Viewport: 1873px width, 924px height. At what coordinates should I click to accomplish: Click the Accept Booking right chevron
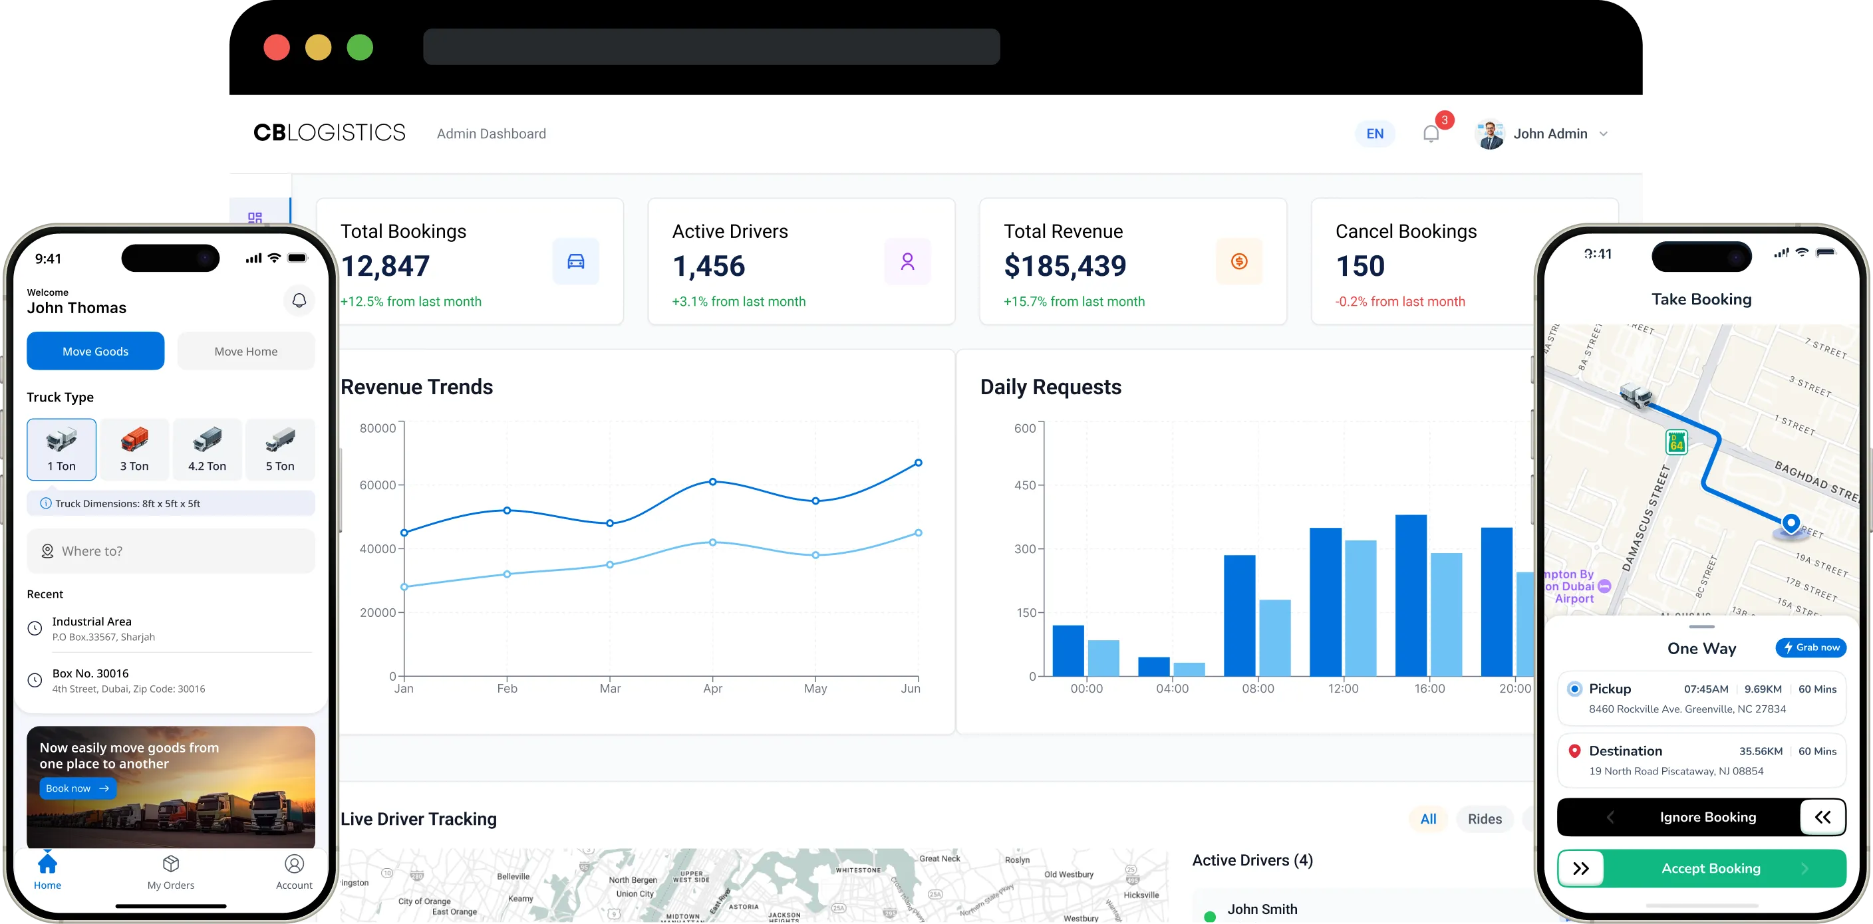1804,868
